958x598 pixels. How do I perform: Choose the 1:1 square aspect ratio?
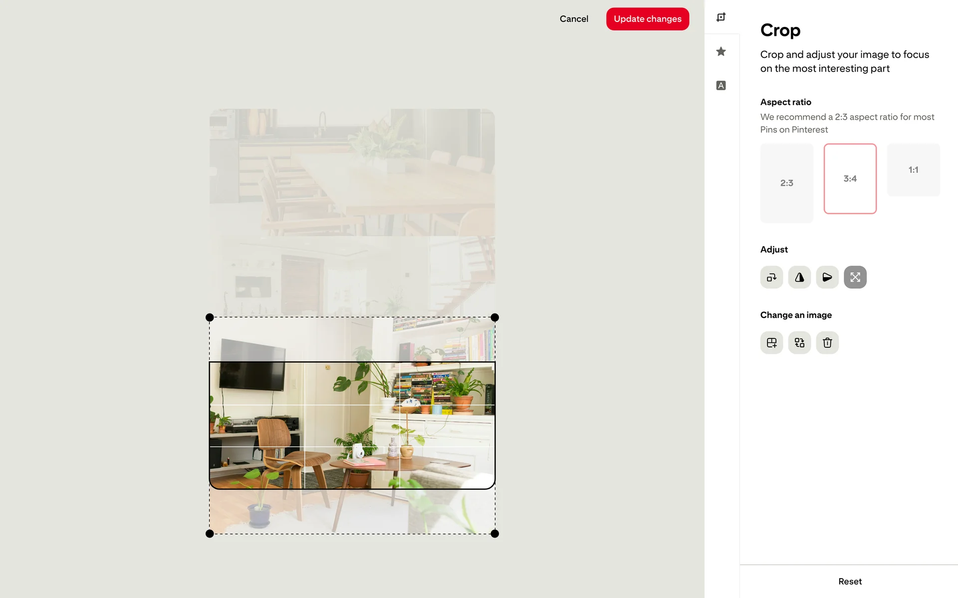pyautogui.click(x=914, y=170)
